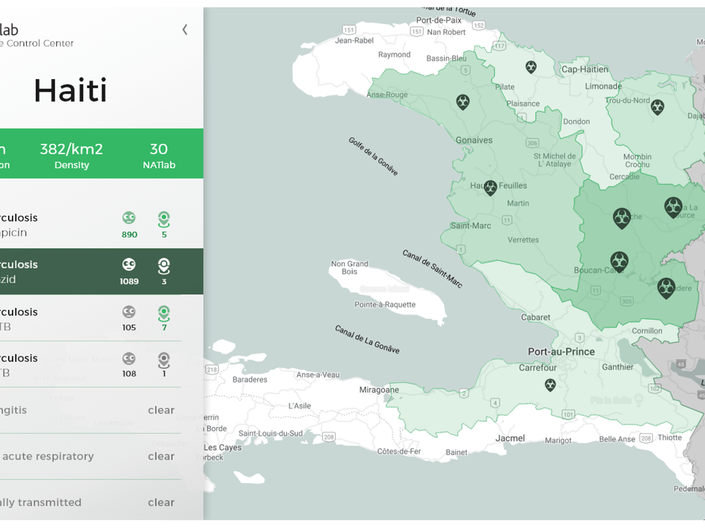Open the biohazard marker at Boucan-Carré
The height and width of the screenshot is (528, 705).
pyautogui.click(x=619, y=261)
